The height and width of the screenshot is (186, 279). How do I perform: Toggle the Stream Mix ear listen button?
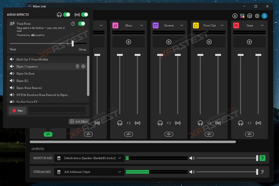pyautogui.click(x=262, y=172)
